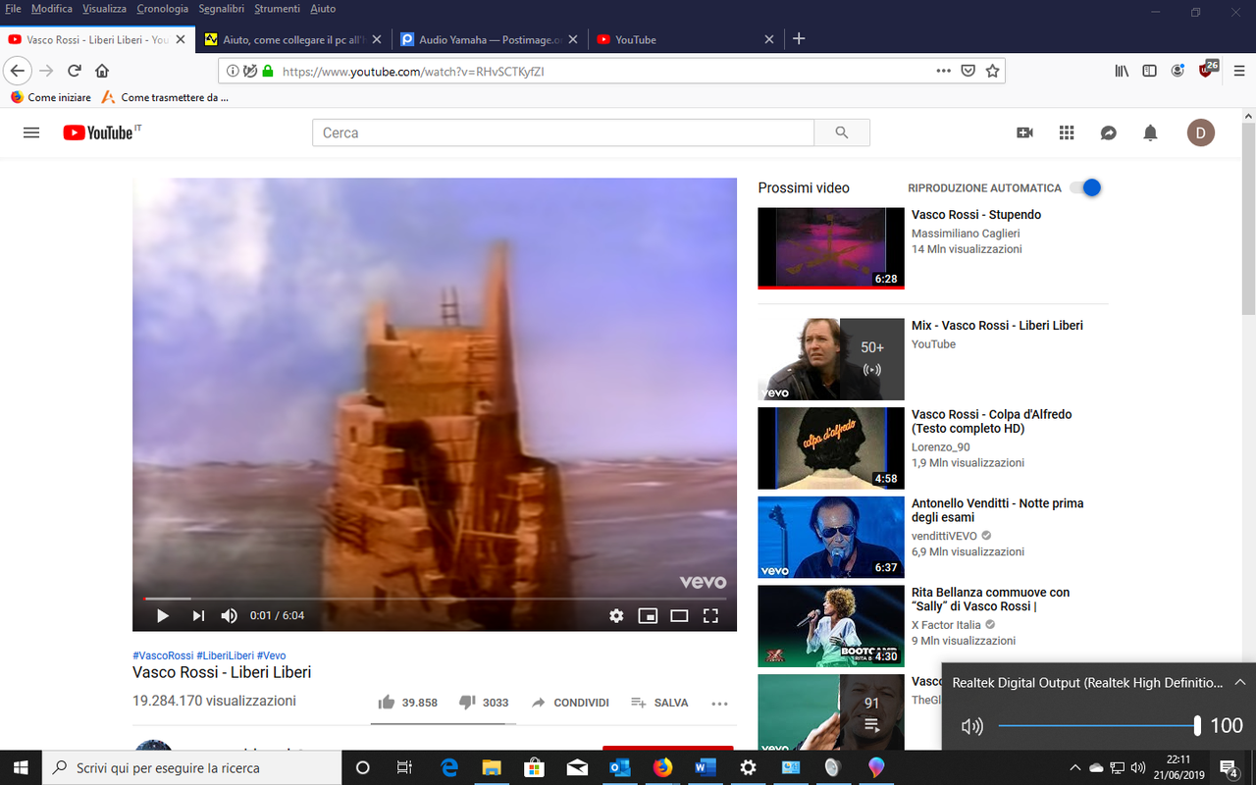This screenshot has width=1256, height=785.
Task: Open uBlock Origin extension icon
Action: (x=1207, y=69)
